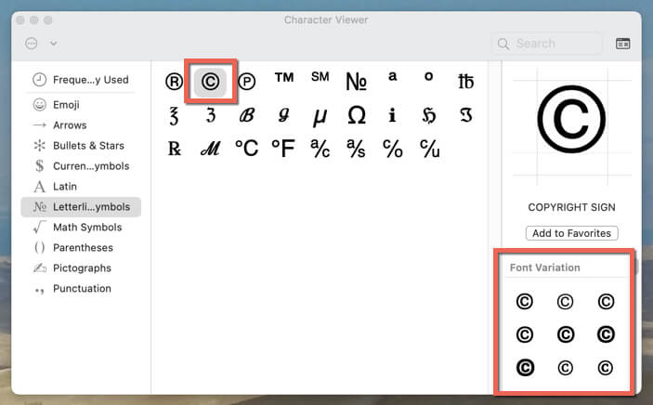Pick the trademark ™ character
Viewport: 653px width, 405px height.
pos(284,78)
